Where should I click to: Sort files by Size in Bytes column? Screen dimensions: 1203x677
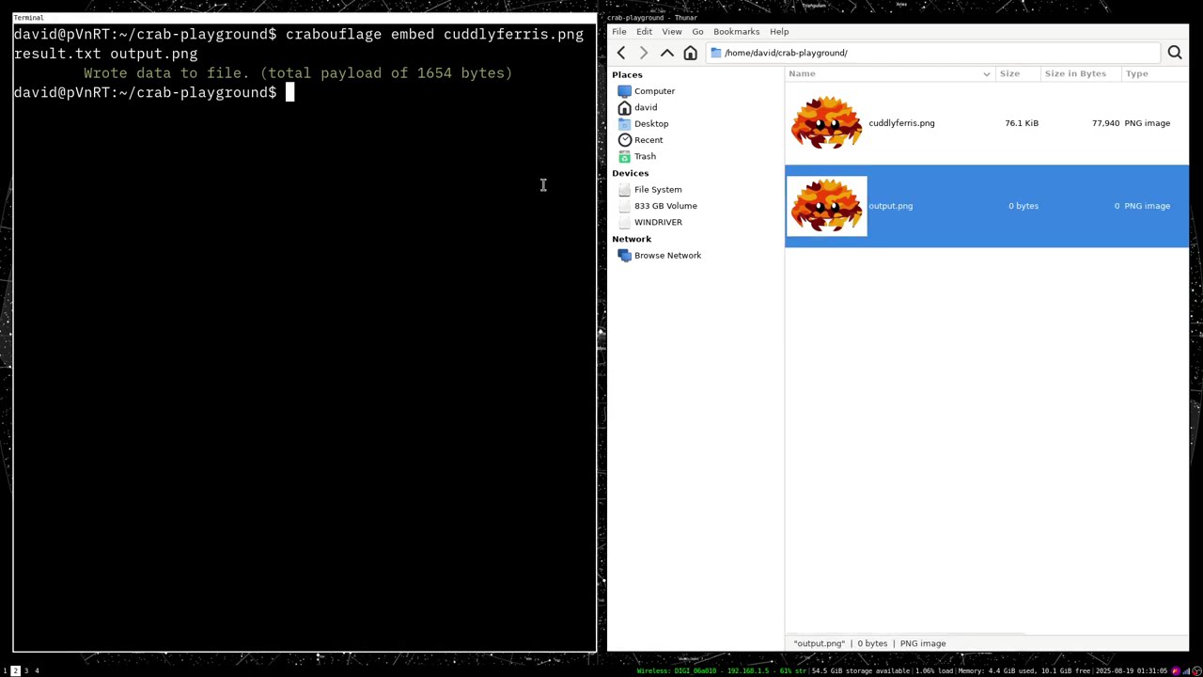[1080, 73]
